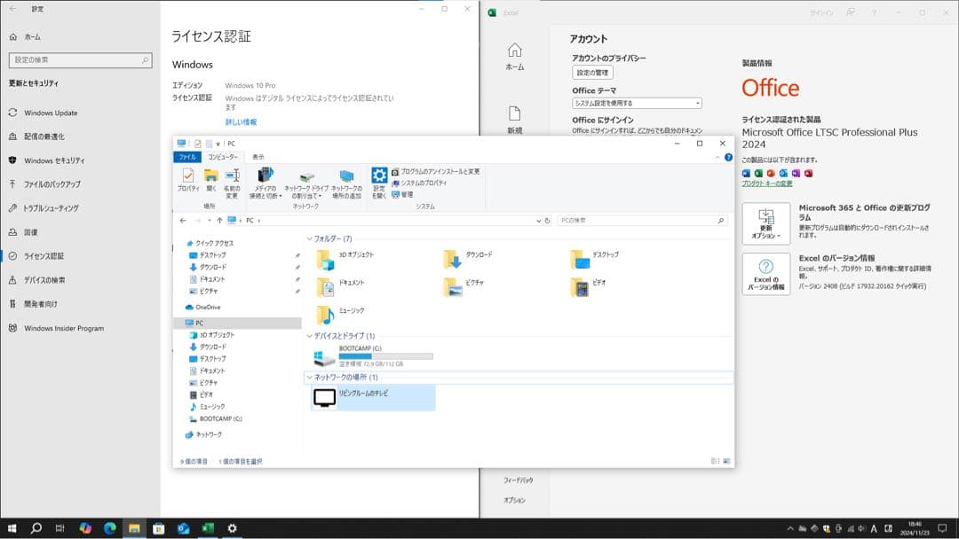Switch to the 表示 ribbon tab
Image resolution: width=959 pixels, height=539 pixels.
click(x=258, y=157)
